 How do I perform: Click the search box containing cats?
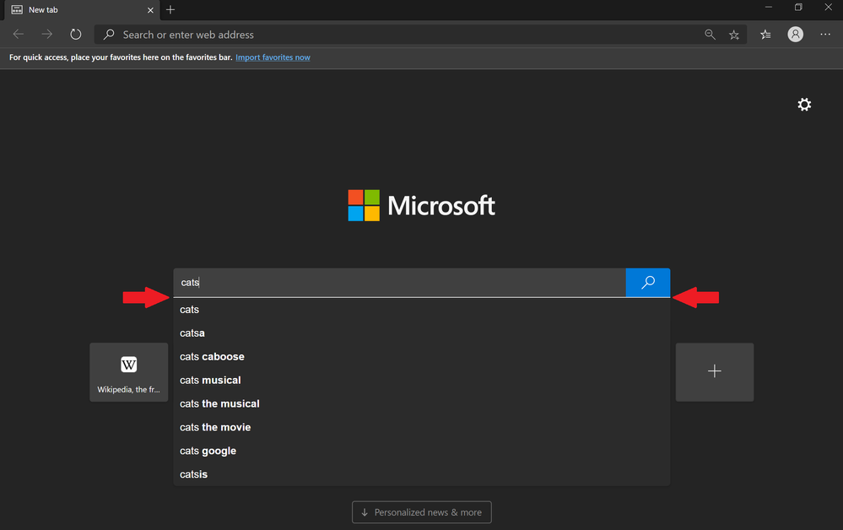[399, 282]
